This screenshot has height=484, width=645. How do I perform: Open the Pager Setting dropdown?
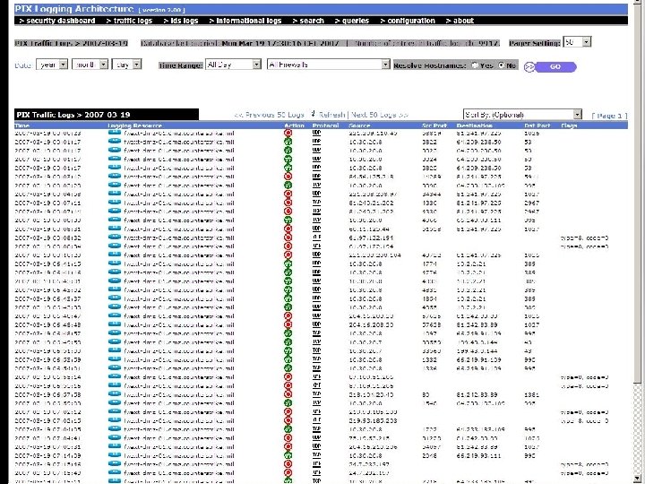click(577, 42)
